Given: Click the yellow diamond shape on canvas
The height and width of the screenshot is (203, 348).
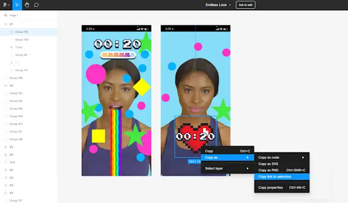Looking at the screenshot, I should tap(142, 87).
